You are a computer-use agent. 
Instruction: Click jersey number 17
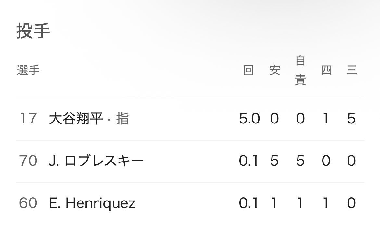tap(28, 119)
